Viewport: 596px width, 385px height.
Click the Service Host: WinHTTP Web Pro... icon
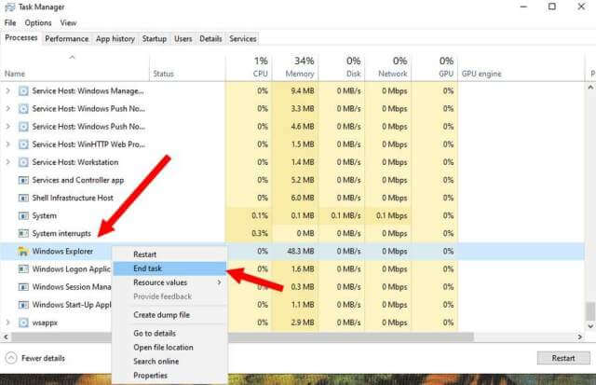[x=23, y=144]
